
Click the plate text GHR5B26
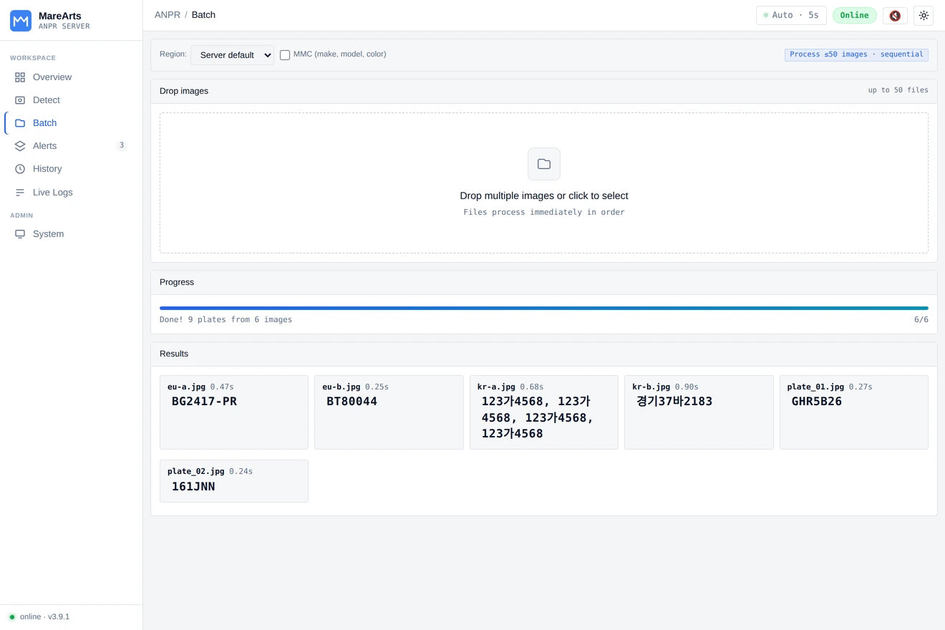click(817, 402)
